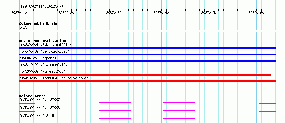This screenshot has height=123, width=285.
Task: Open variant nsv4132856 (gnomADStructuralVariants) label
Action: tap(55, 78)
